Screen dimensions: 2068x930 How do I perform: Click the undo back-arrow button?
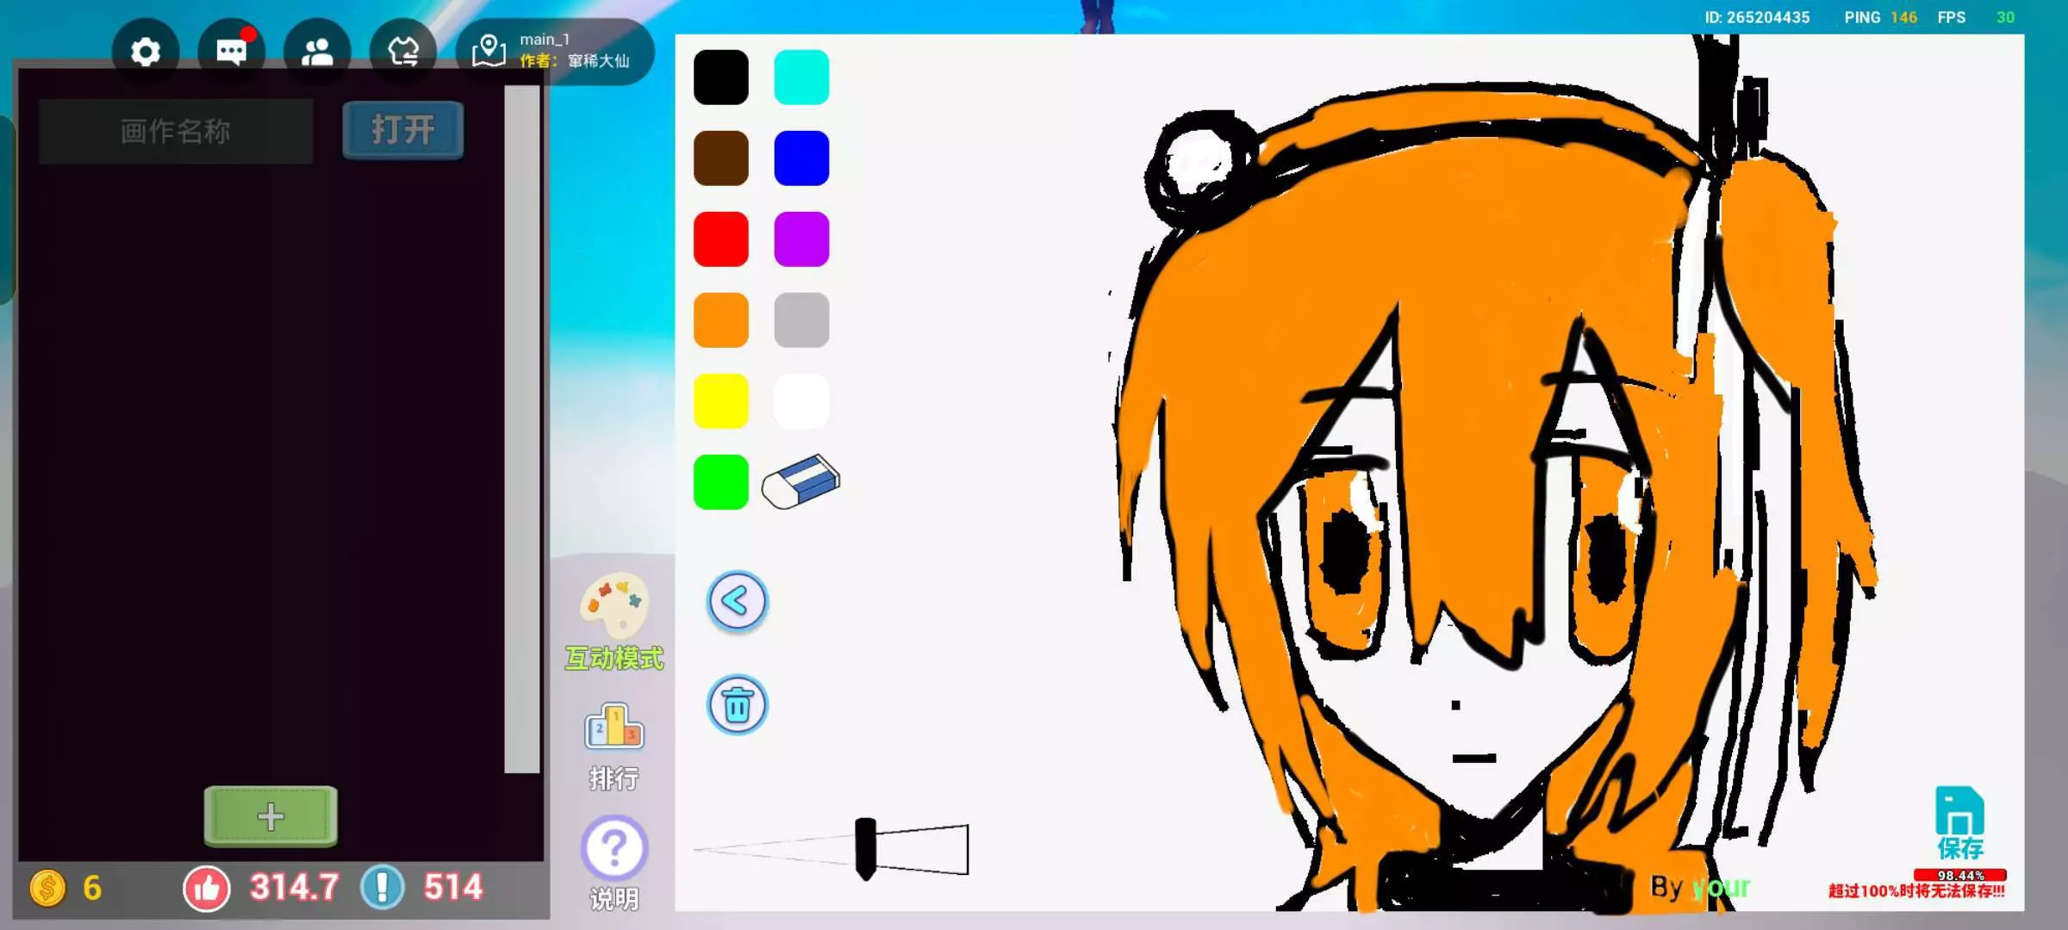coord(737,601)
